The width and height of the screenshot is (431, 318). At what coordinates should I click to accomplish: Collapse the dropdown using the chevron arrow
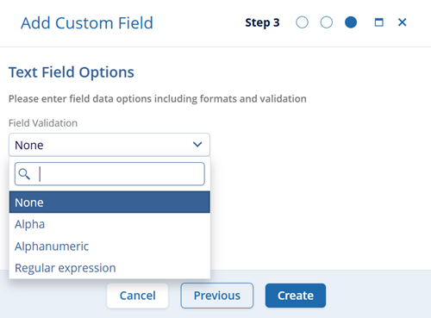(x=197, y=145)
